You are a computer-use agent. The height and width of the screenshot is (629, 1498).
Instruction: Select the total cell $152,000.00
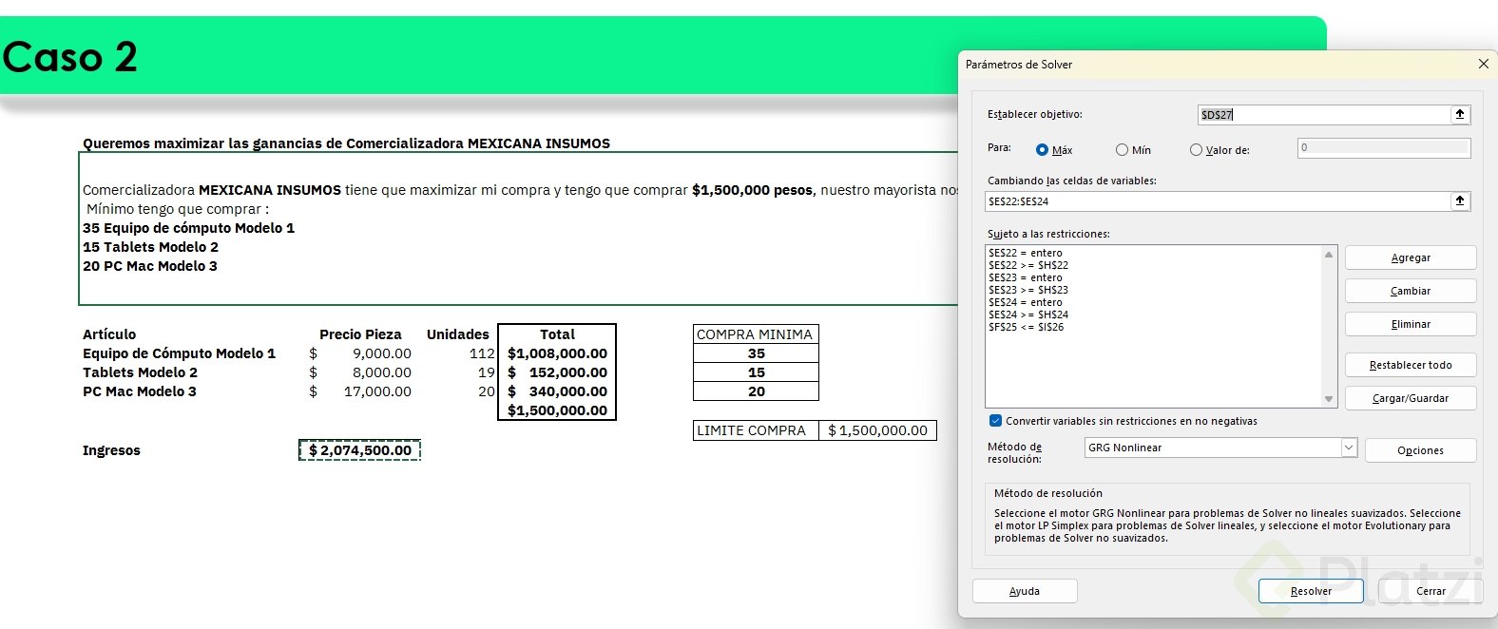[x=557, y=372]
